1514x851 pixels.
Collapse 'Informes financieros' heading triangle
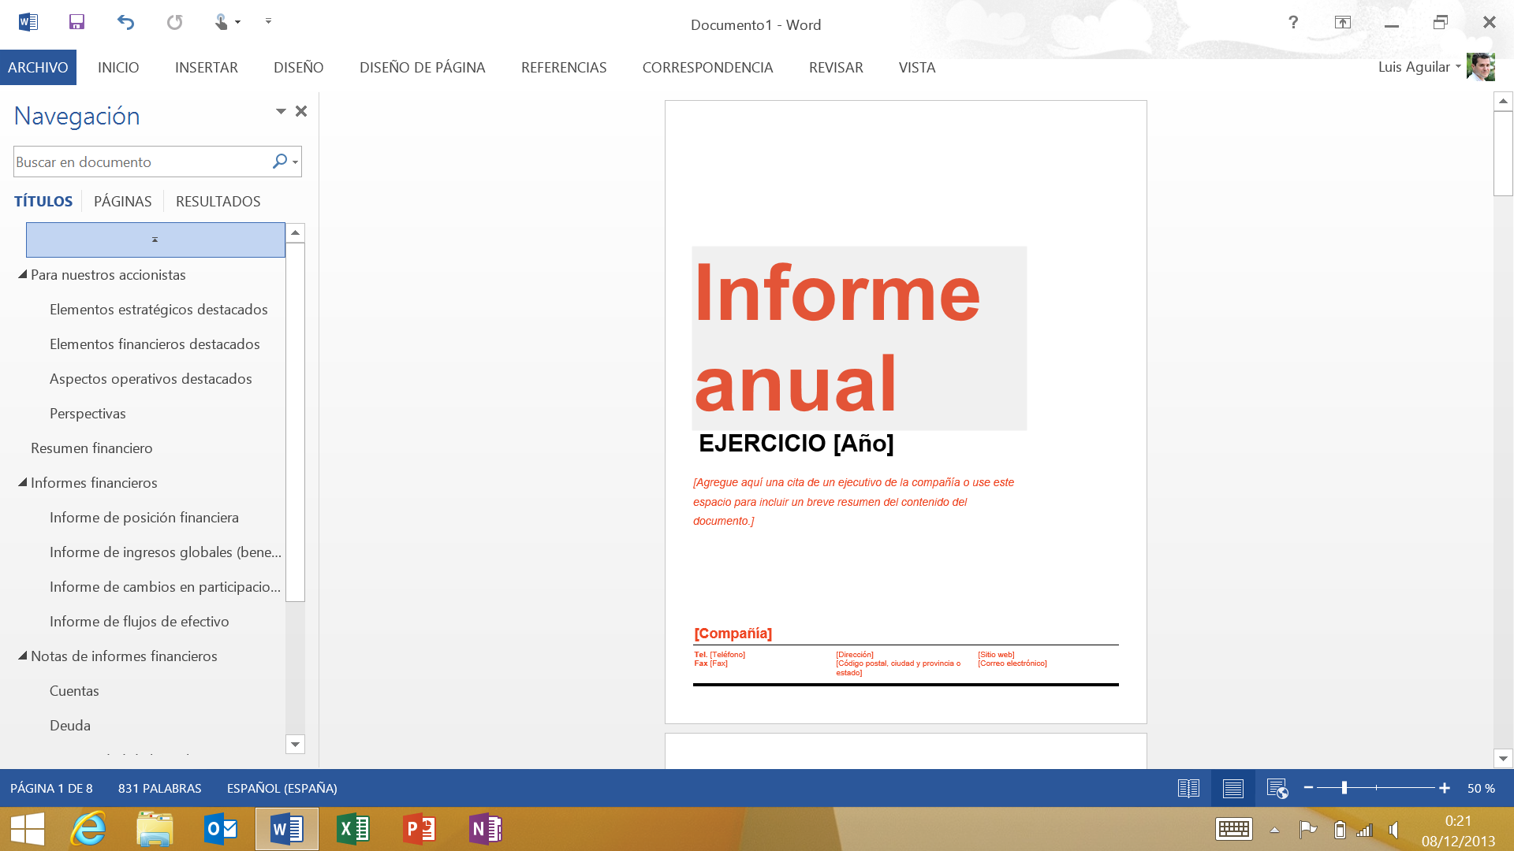tap(23, 482)
